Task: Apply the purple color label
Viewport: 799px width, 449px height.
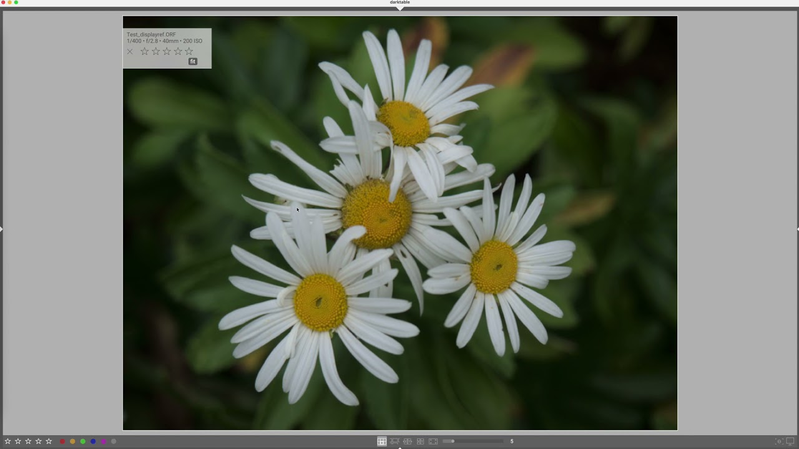Action: click(x=104, y=442)
